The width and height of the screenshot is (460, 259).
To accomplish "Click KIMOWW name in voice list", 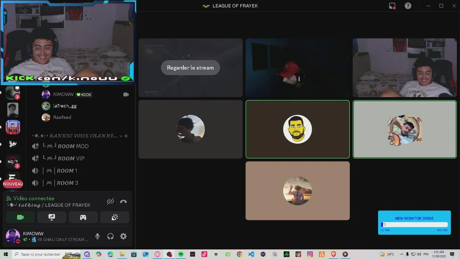I will [63, 95].
